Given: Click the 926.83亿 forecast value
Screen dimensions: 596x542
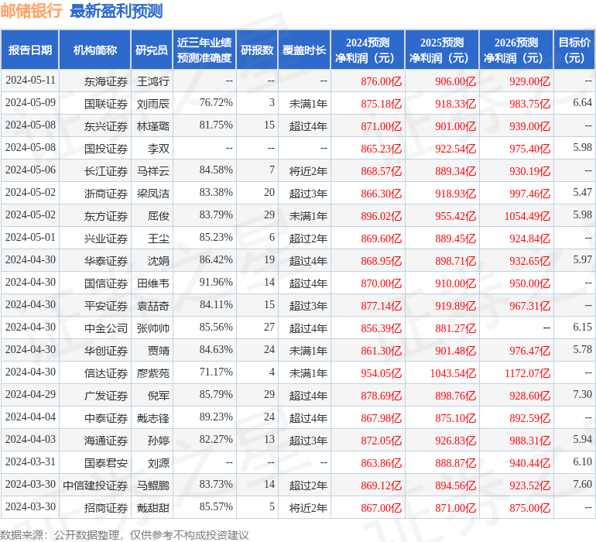Looking at the screenshot, I should pos(455,441).
